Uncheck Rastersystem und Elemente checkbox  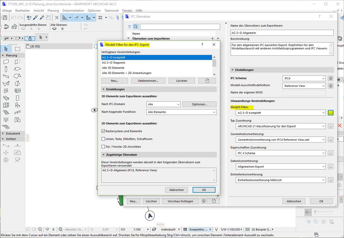(x=103, y=131)
